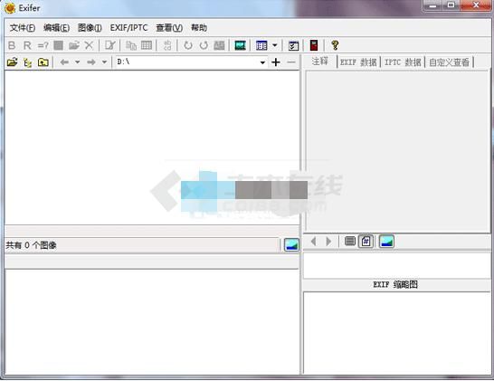Click the open folder icon beside path
This screenshot has height=381, width=494.
[12, 62]
